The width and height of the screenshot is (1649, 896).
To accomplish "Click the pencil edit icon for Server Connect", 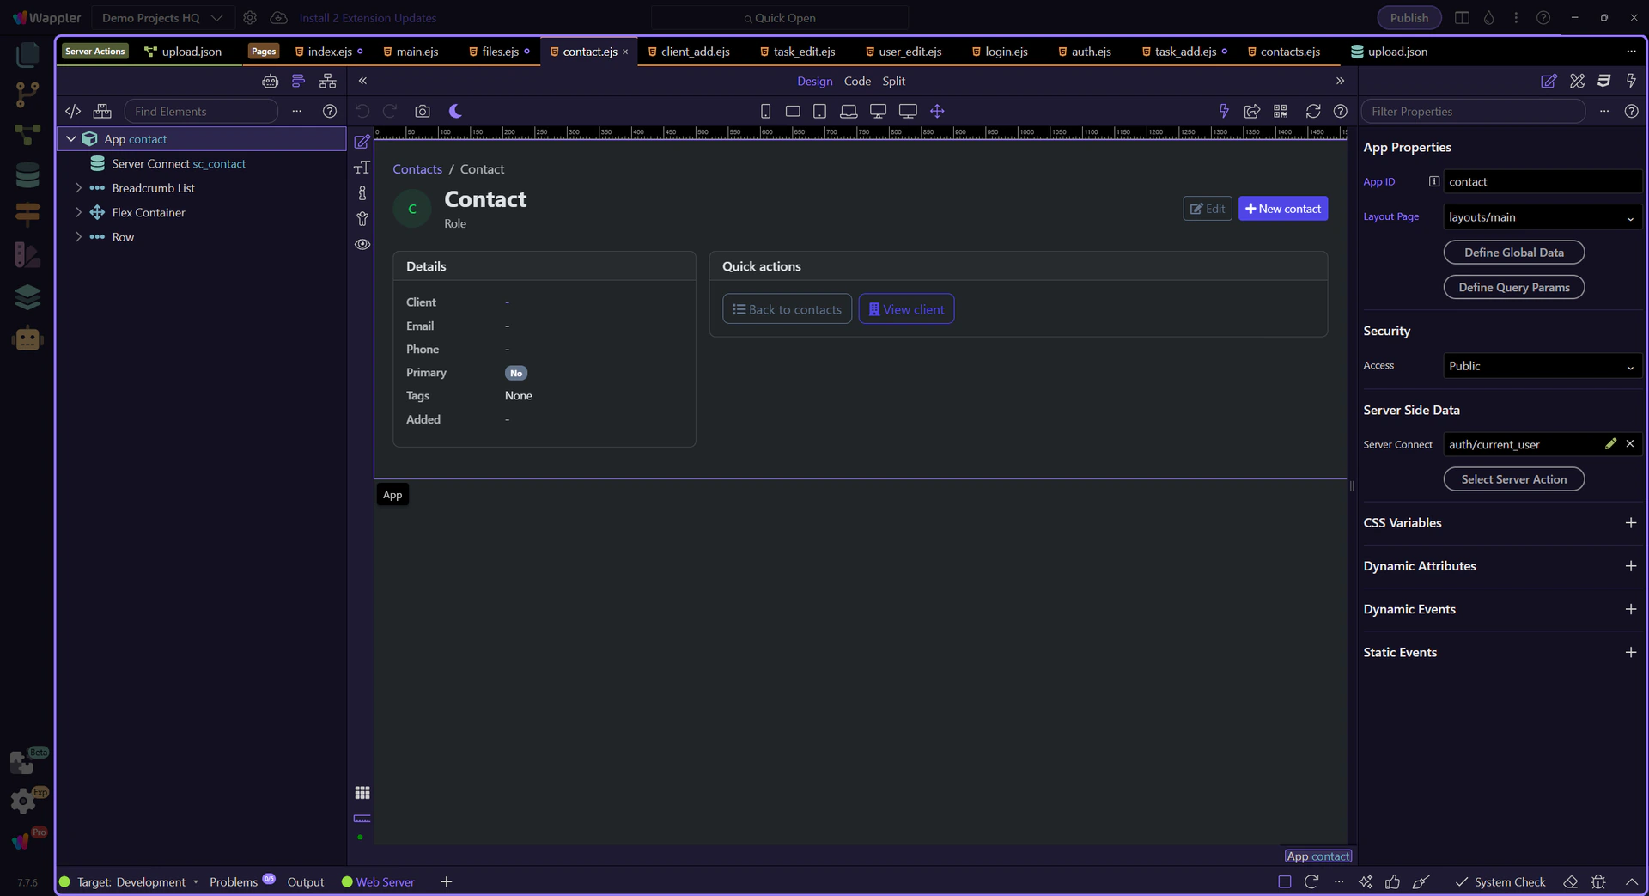I will [1610, 444].
